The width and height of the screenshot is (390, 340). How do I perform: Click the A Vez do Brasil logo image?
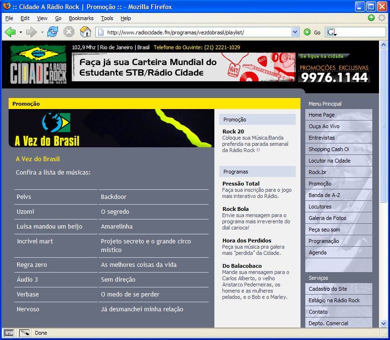coord(47,129)
